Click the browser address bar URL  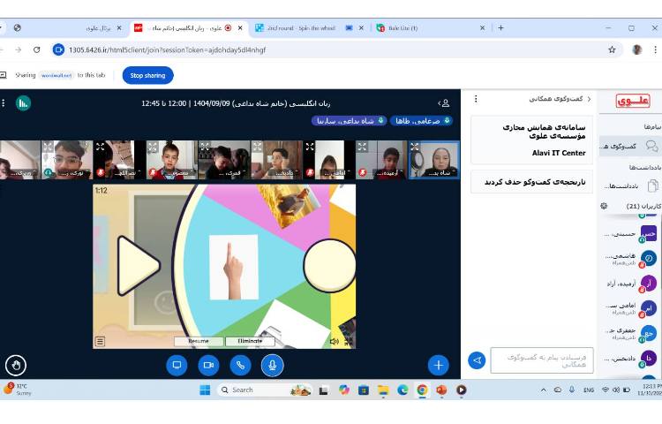coord(167,49)
